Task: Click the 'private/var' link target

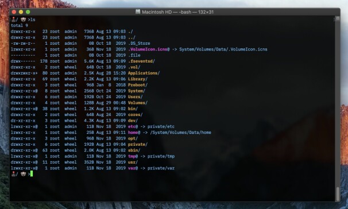Action: coord(161,168)
